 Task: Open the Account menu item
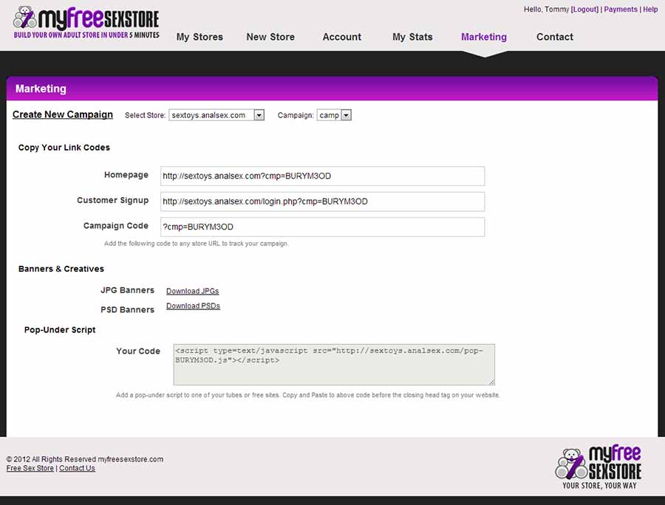[x=342, y=37]
